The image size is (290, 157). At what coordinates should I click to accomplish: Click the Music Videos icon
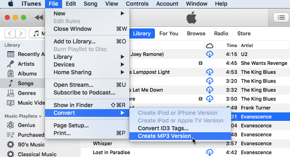[x=11, y=103]
